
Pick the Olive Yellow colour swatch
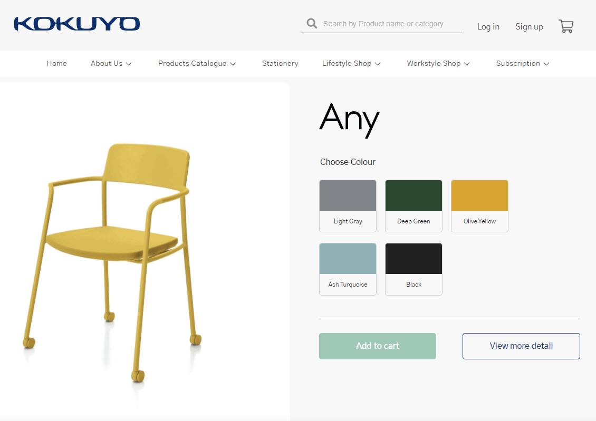tap(479, 205)
